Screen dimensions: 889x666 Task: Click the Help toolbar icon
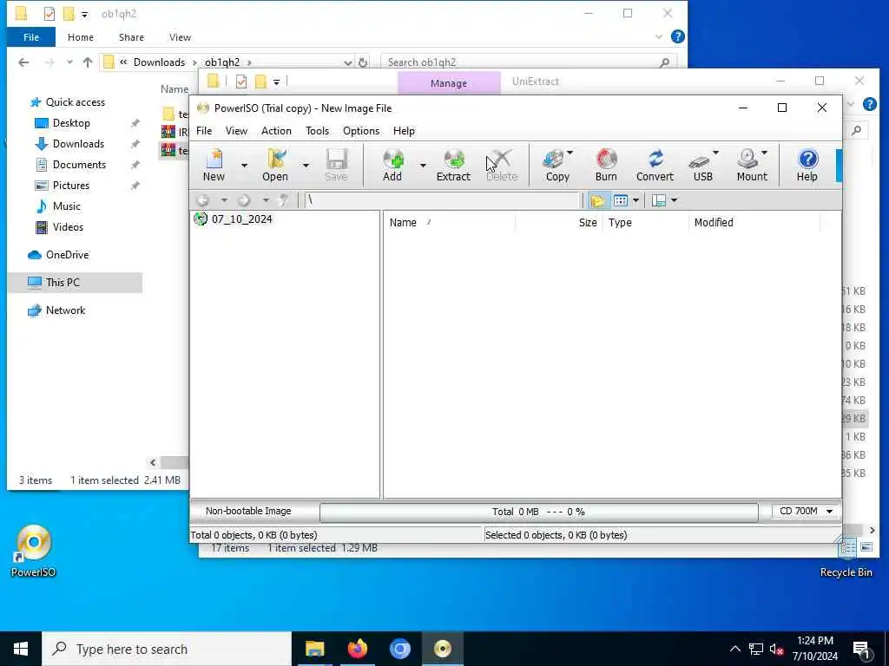[807, 165]
